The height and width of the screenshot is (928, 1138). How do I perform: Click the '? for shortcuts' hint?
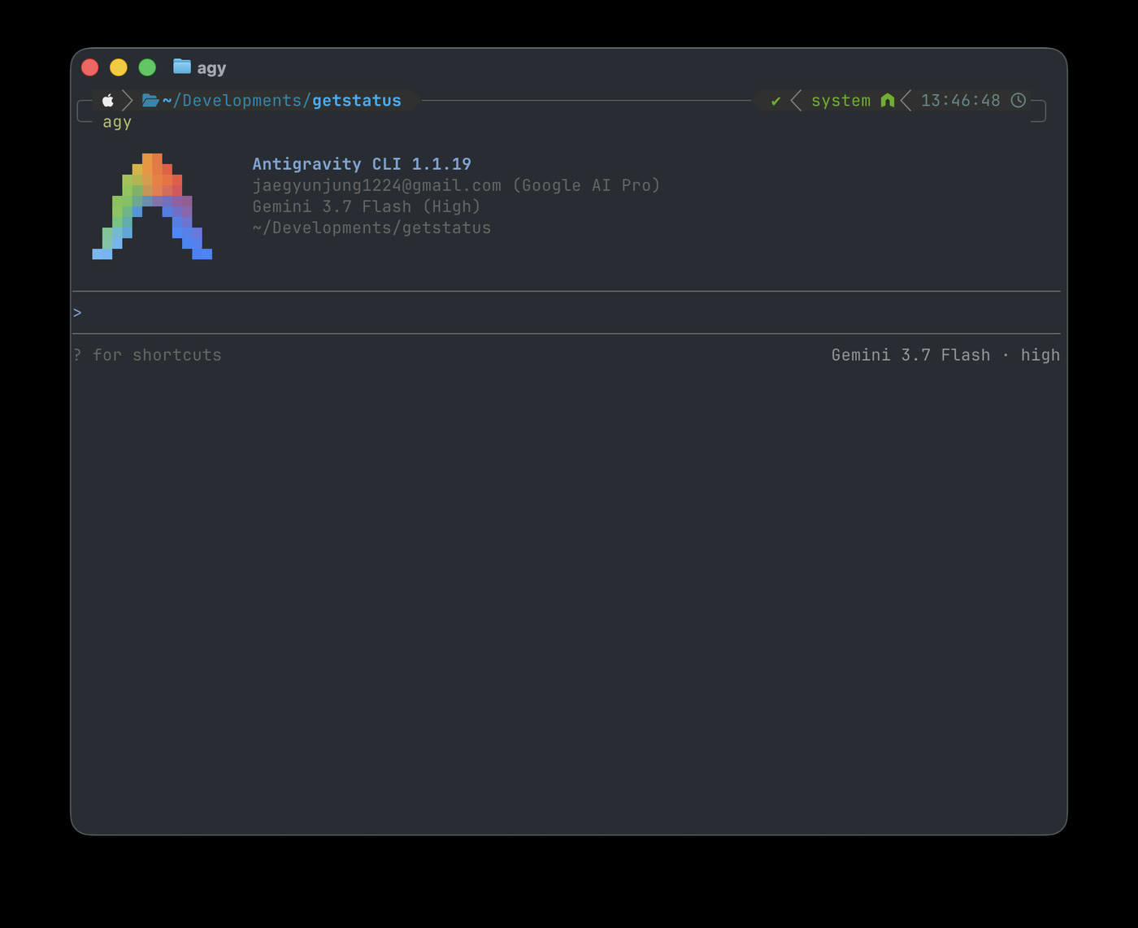pos(147,355)
